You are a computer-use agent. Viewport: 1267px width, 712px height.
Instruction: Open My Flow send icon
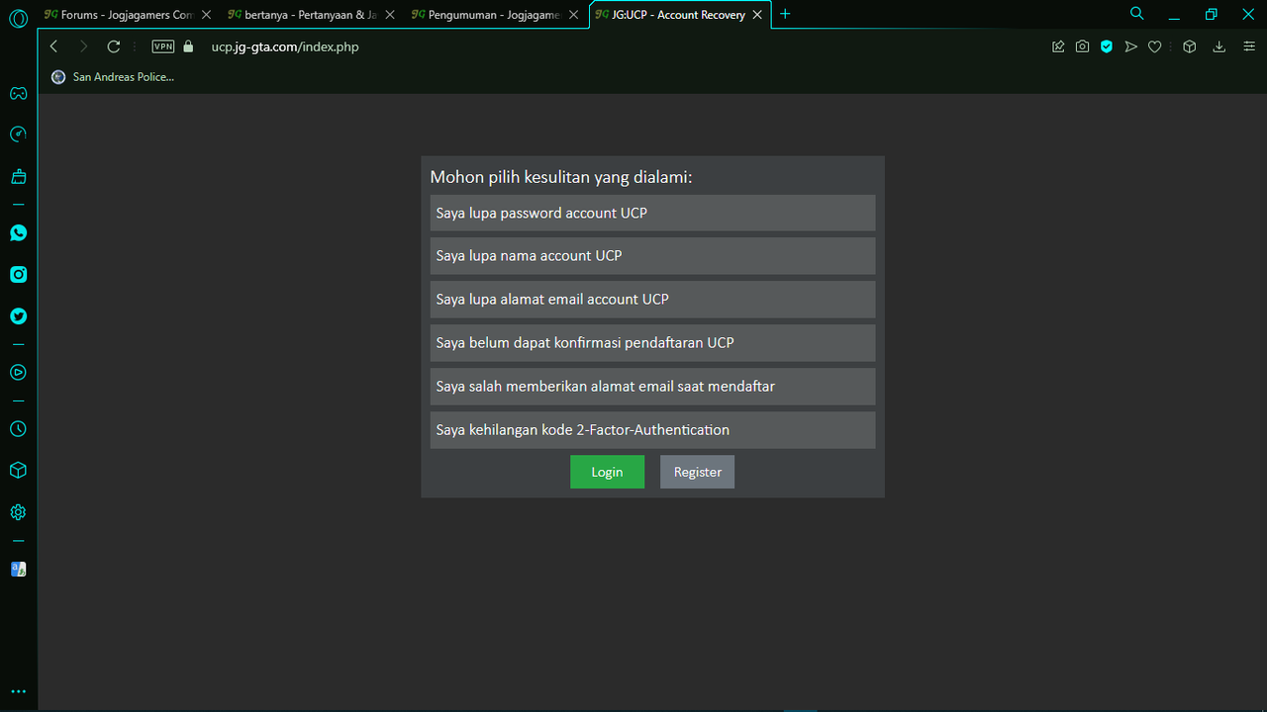click(x=1130, y=46)
